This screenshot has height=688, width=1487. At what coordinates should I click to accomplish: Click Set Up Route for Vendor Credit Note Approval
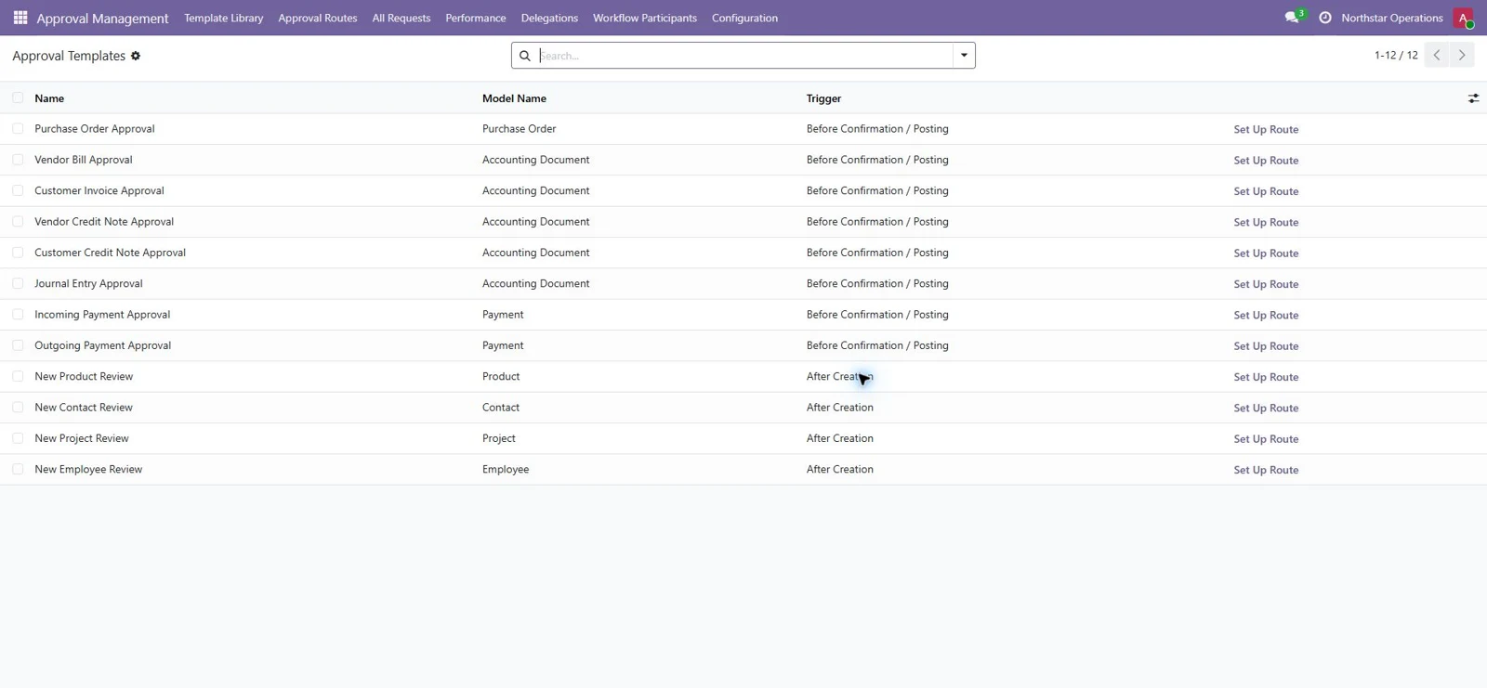coord(1266,223)
